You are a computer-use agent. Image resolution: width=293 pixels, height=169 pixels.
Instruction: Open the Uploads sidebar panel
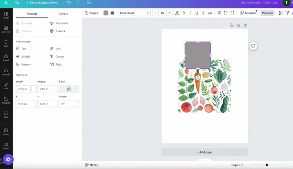[6, 72]
